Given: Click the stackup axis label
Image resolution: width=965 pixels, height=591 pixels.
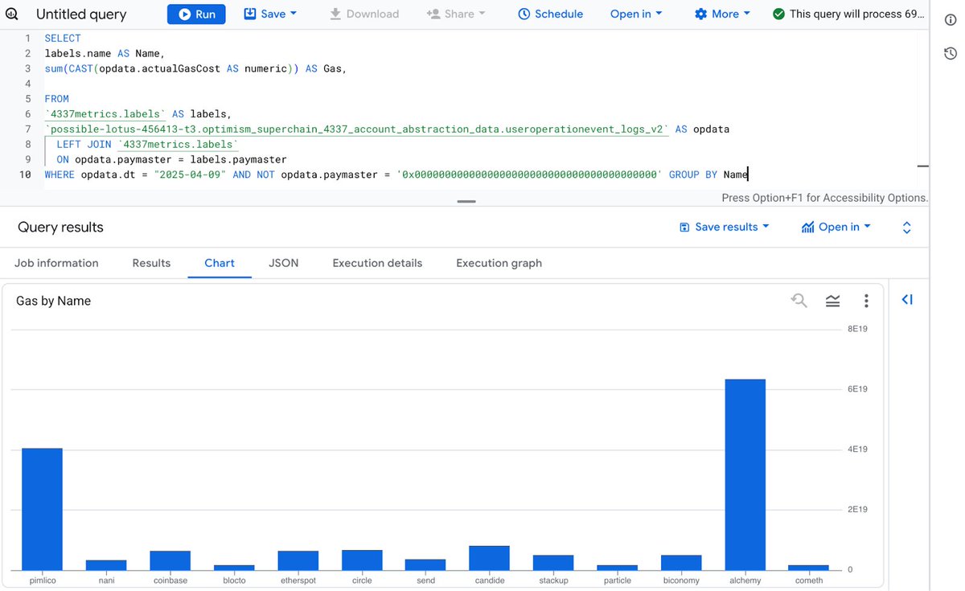Looking at the screenshot, I should (x=553, y=581).
